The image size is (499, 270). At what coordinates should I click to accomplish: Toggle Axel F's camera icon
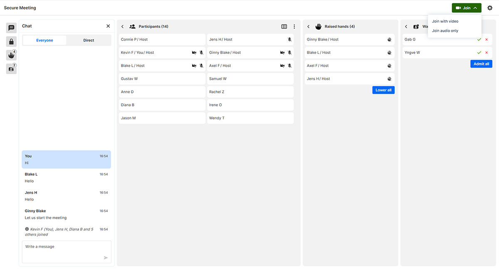point(282,66)
